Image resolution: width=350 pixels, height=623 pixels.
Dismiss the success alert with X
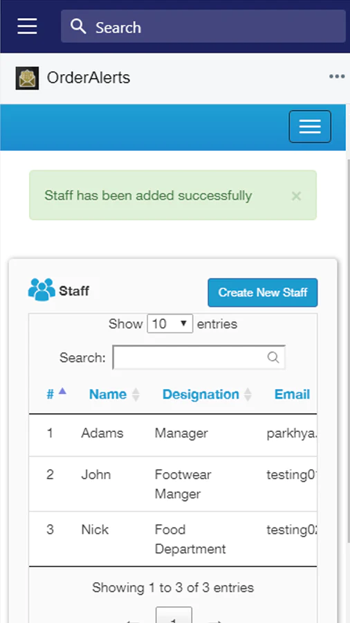tap(296, 196)
